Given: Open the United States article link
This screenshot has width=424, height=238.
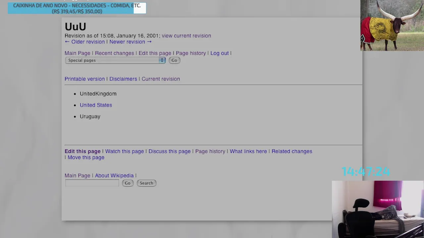Looking at the screenshot, I should [x=96, y=105].
